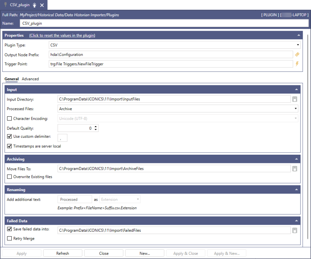Uncheck Use custom delimiter

pos(9,136)
